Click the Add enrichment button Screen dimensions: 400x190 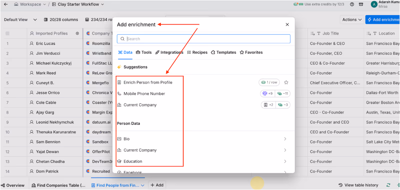(x=383, y=20)
